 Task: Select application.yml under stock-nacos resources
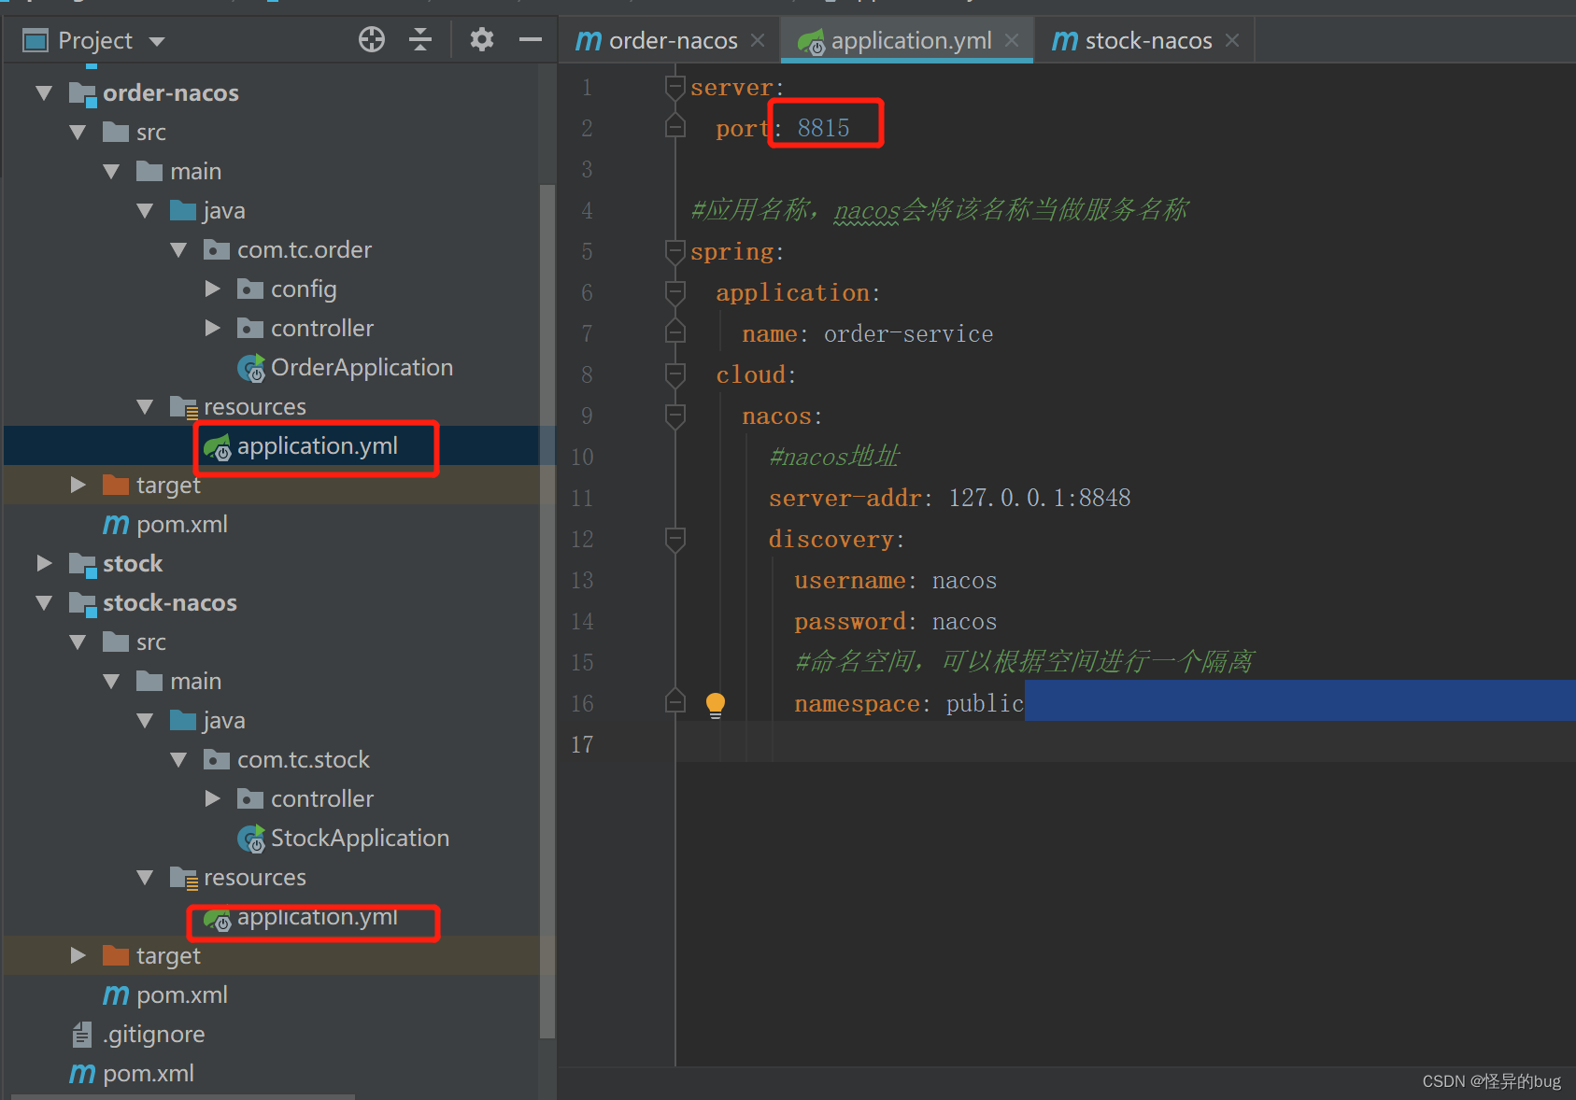pos(317,917)
